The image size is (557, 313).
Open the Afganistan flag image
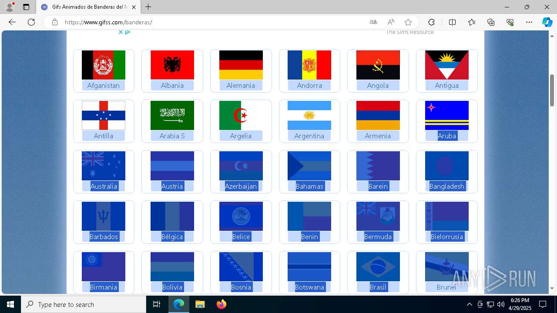(104, 65)
